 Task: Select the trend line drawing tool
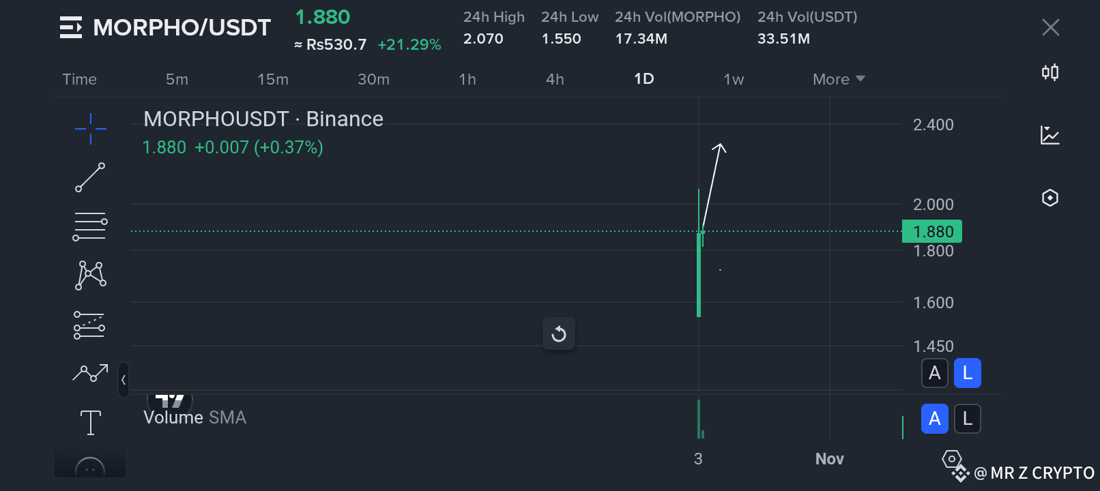[x=90, y=177]
